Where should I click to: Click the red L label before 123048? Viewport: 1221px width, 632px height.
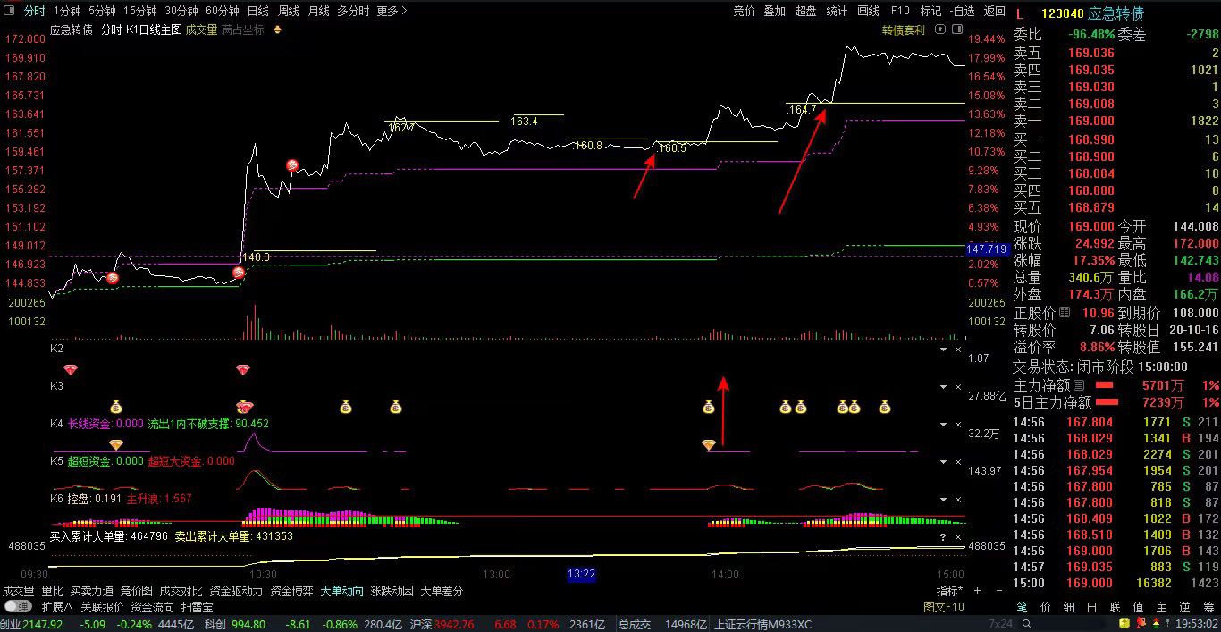1019,13
